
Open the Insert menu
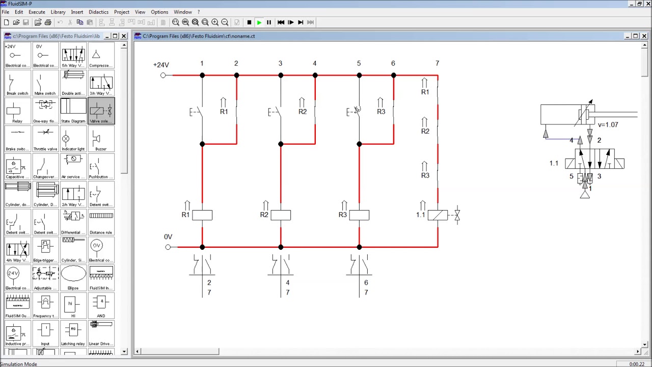click(77, 12)
